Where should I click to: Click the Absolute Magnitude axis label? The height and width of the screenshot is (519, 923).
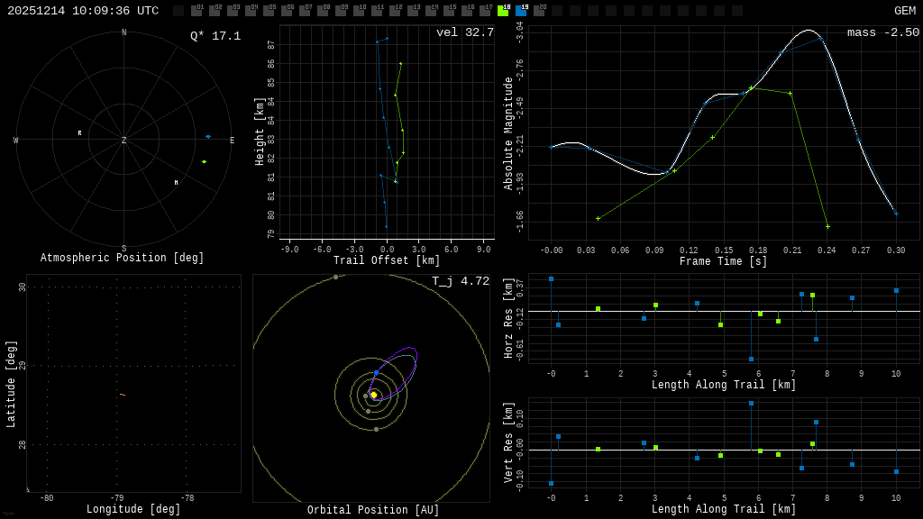click(508, 133)
